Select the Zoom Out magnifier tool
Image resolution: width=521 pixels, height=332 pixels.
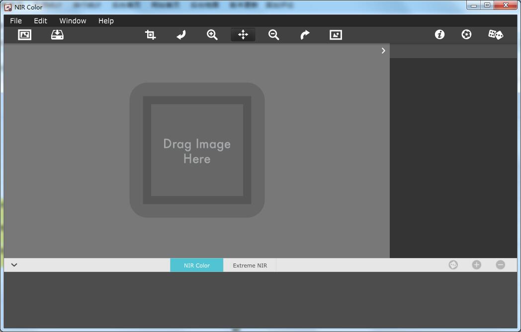click(273, 35)
